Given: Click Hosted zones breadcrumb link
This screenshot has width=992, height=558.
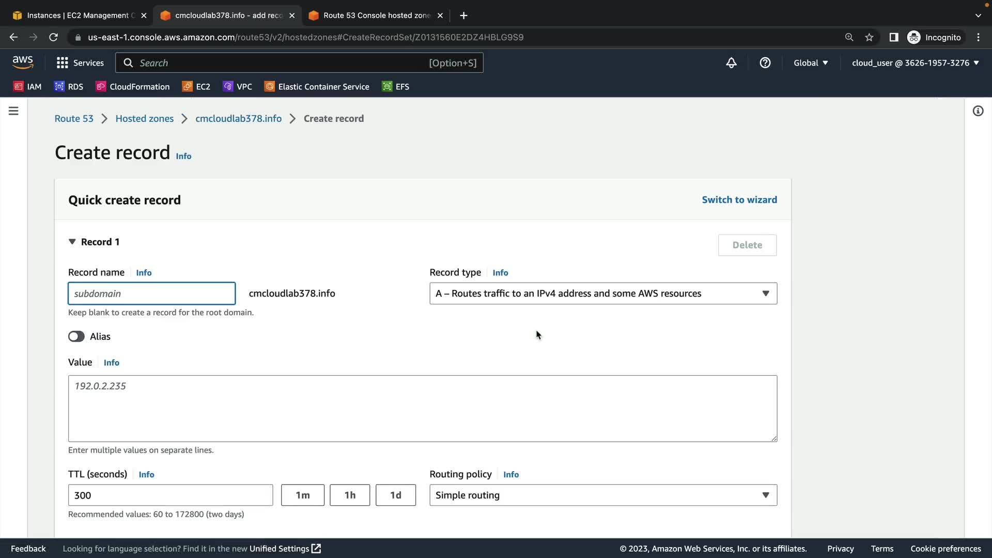Looking at the screenshot, I should pos(144,118).
